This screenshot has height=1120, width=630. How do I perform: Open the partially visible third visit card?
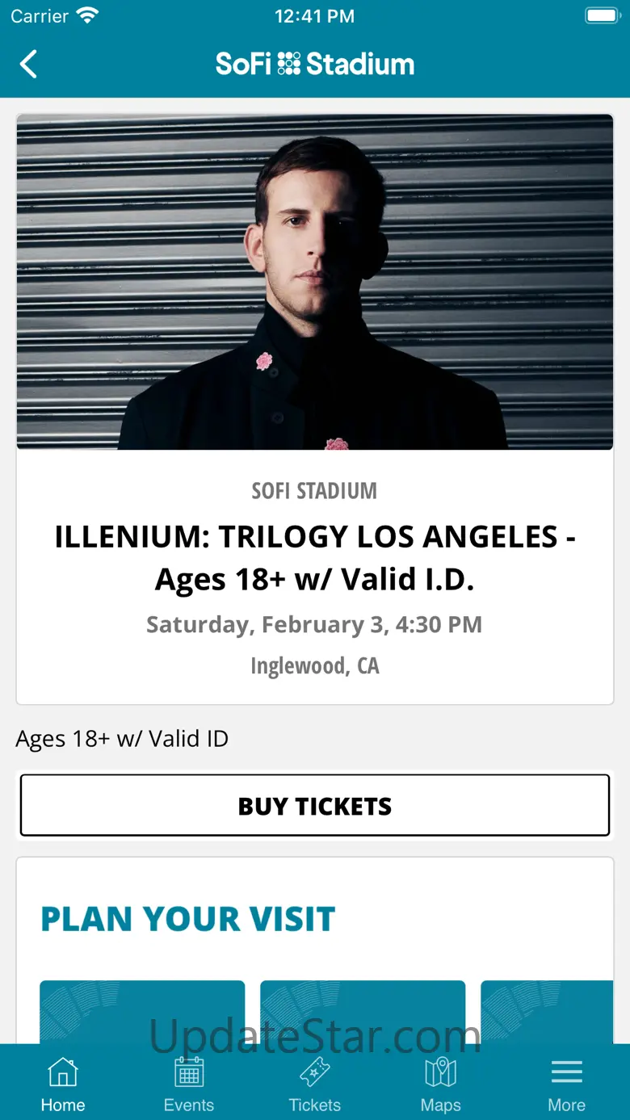point(547,1011)
